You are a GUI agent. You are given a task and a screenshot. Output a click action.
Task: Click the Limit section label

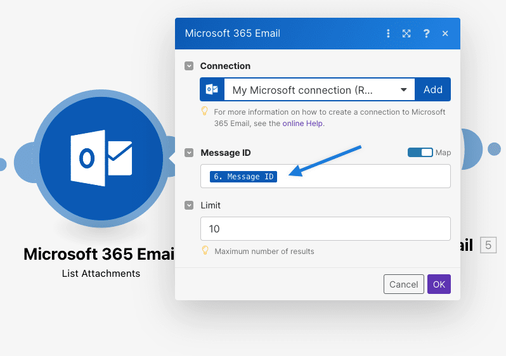click(211, 205)
